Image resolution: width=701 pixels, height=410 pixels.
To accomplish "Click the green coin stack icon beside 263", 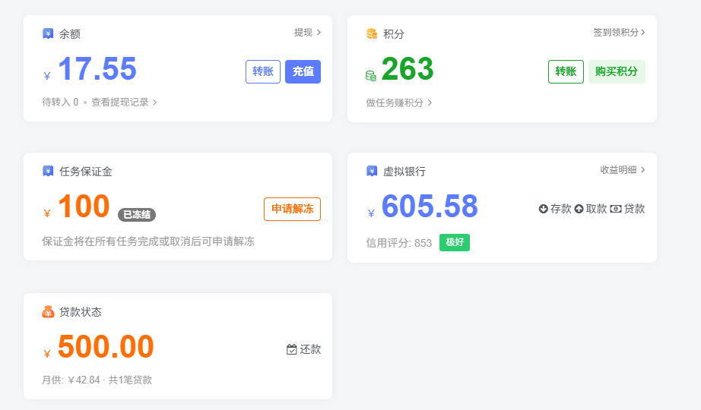I will [x=371, y=75].
